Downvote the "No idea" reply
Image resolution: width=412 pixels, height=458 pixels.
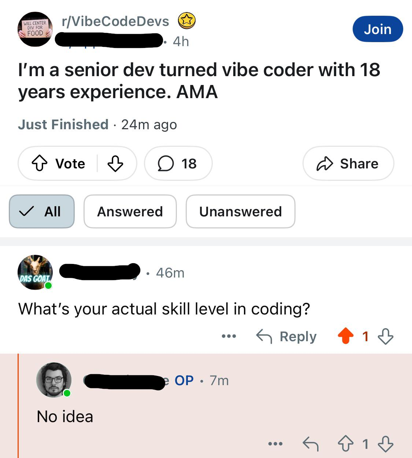386,444
